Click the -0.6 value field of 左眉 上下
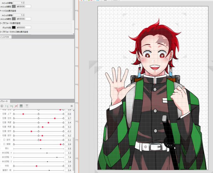This screenshot has height=173, width=213. (x=68, y=114)
